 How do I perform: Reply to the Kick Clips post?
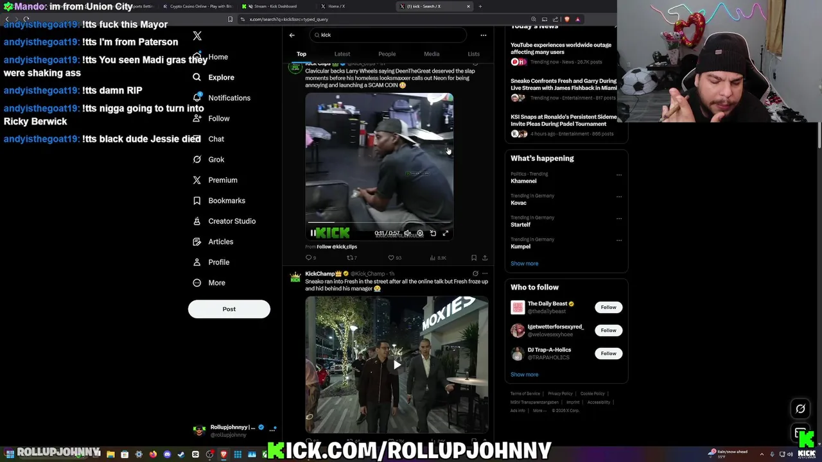pos(311,258)
